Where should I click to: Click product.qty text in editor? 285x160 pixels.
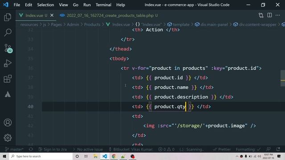click(170, 107)
